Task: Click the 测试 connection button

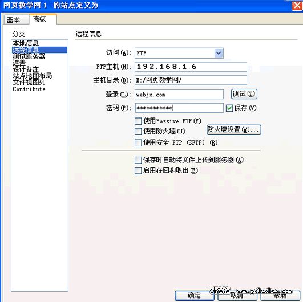Action: (x=244, y=94)
